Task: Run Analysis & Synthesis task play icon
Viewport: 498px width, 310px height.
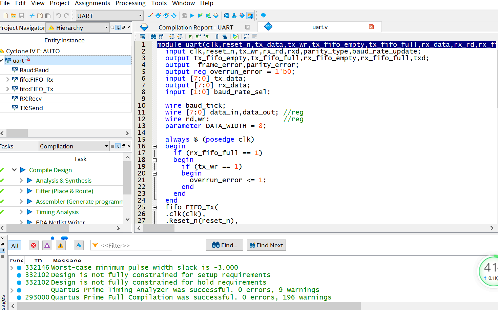Action: 29,181
